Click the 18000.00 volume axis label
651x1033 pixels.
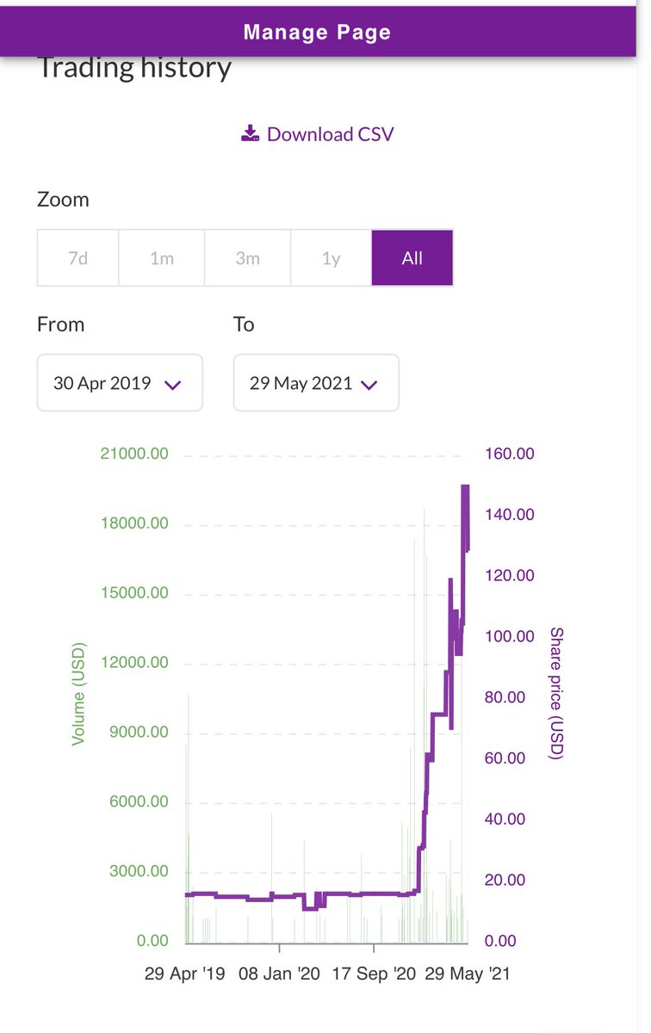click(x=134, y=523)
